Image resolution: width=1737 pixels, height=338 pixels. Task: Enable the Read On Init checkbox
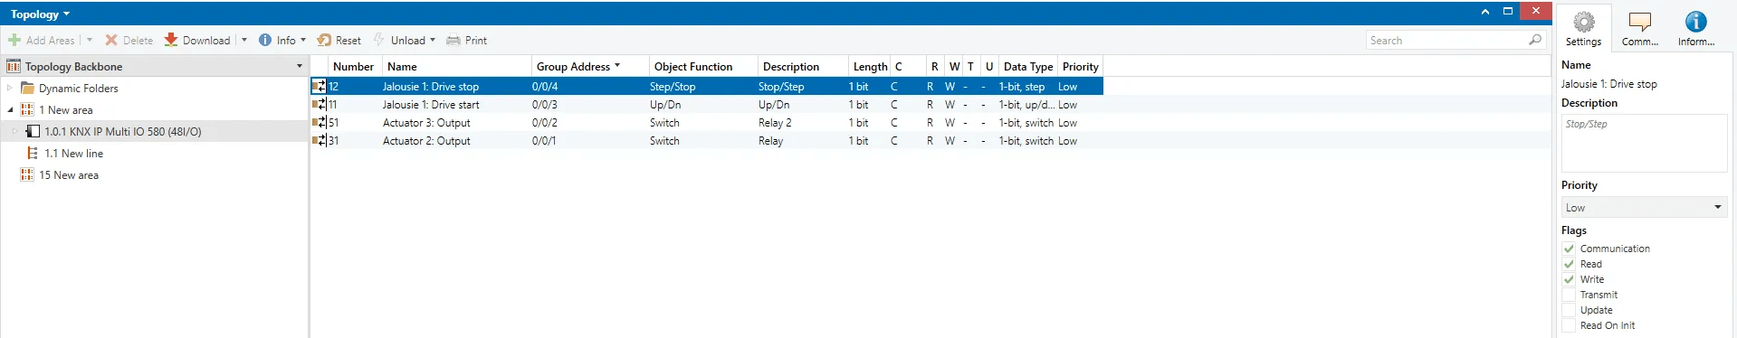tap(1569, 325)
